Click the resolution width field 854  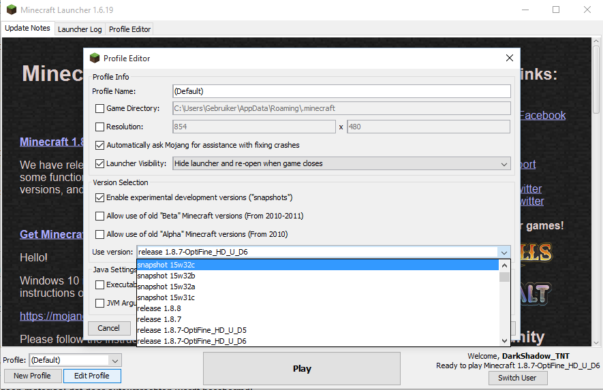pos(254,127)
